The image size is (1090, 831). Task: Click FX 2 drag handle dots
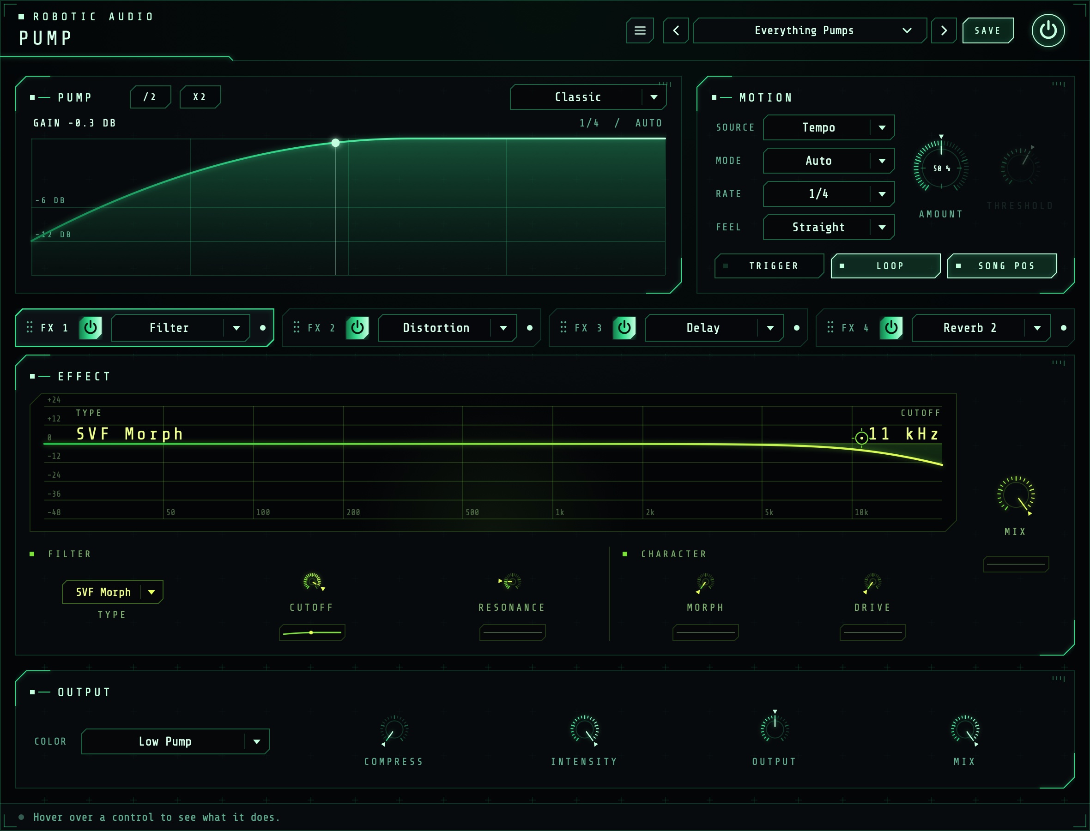[297, 327]
